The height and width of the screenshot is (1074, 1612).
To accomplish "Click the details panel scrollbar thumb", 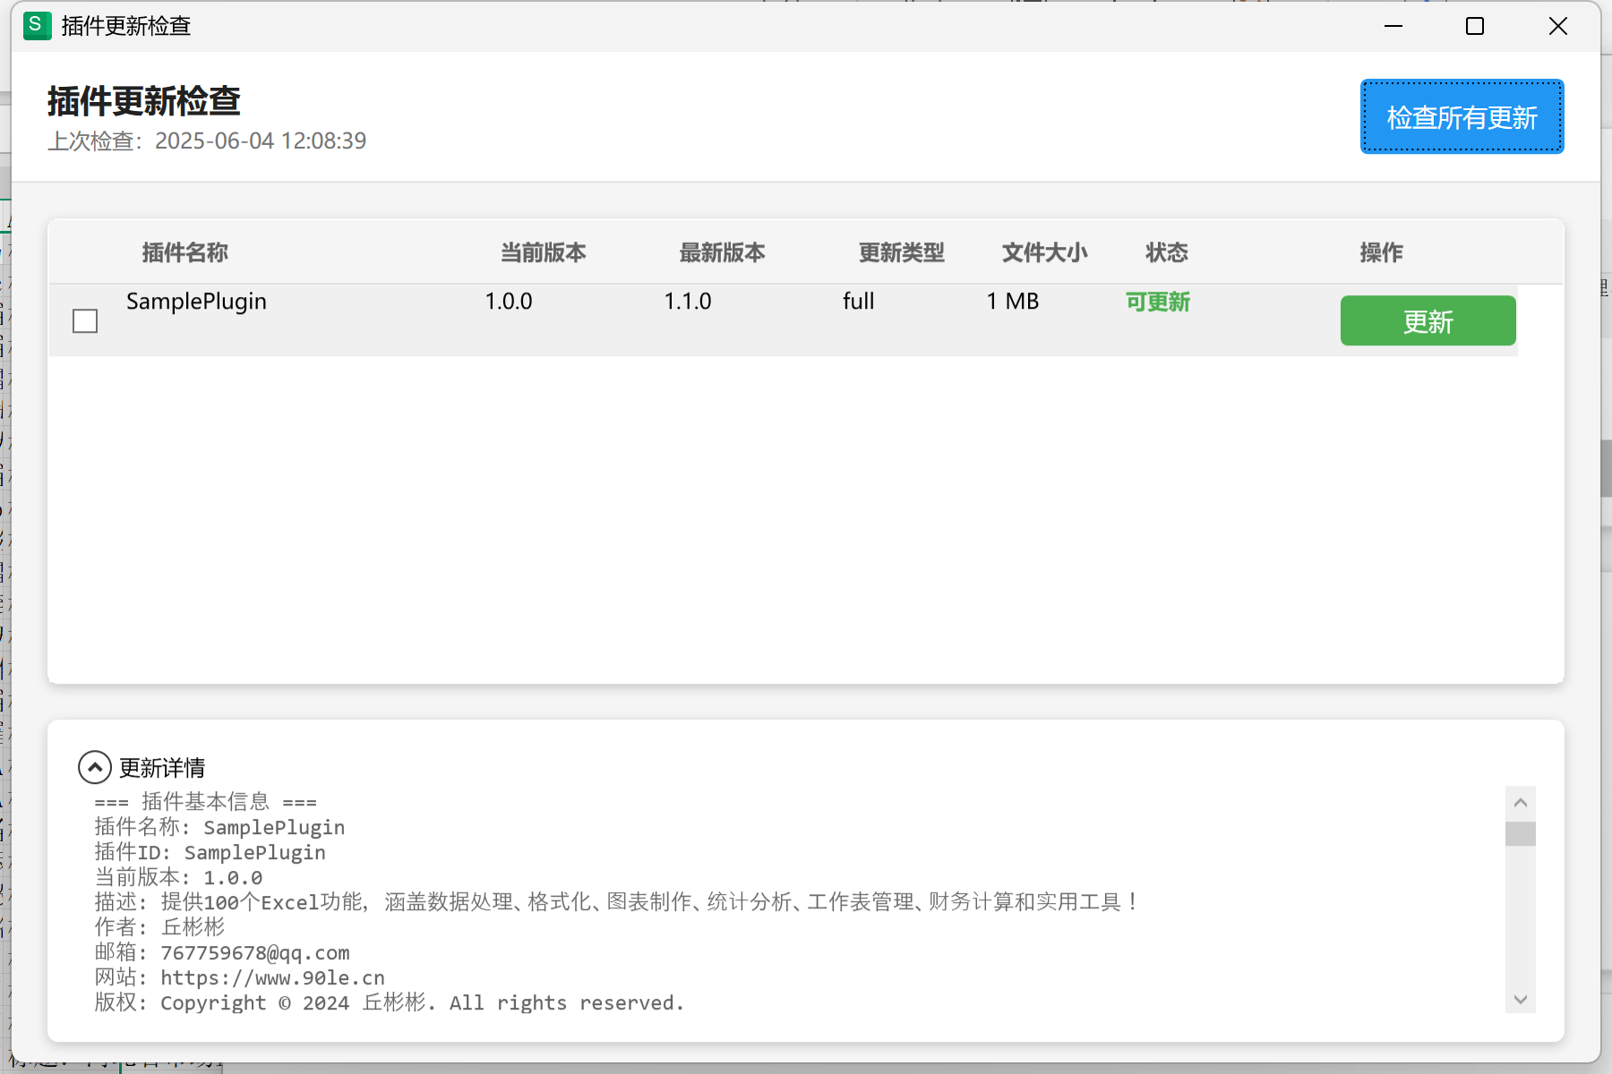I will [1520, 833].
